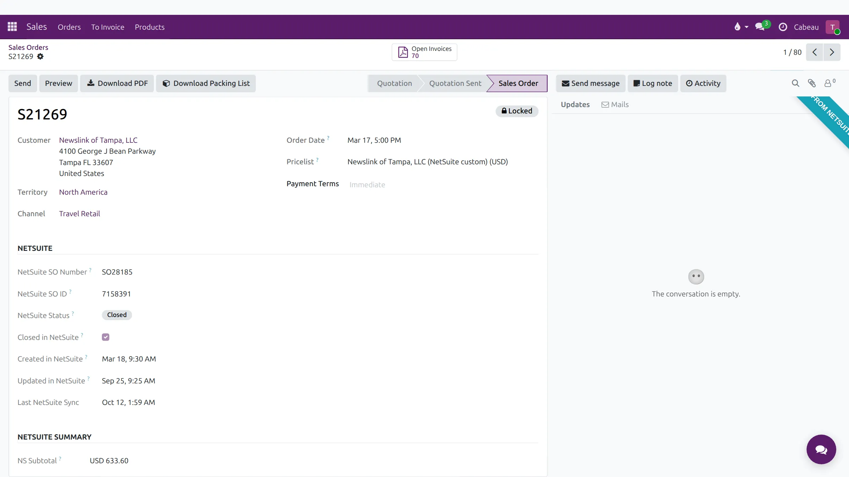Click Send message button

coord(590,83)
